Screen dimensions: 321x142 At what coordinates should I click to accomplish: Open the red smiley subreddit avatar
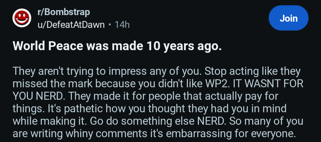tap(22, 18)
